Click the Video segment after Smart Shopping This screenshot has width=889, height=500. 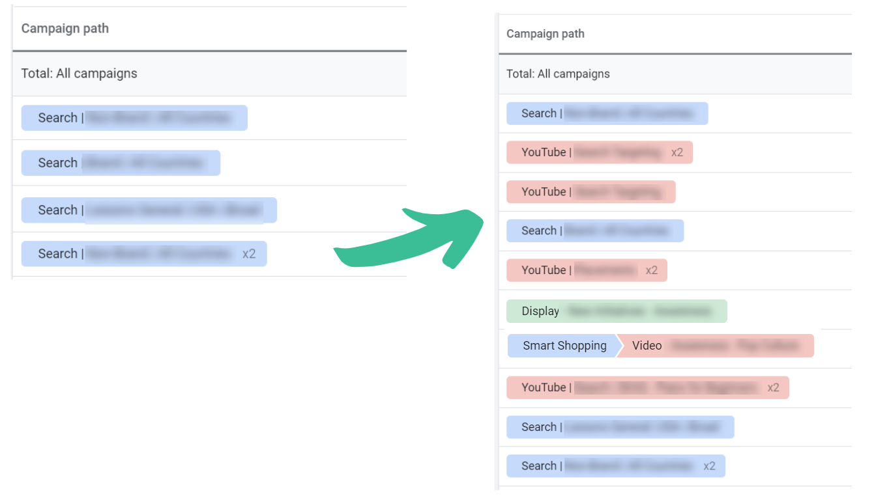[x=715, y=346]
